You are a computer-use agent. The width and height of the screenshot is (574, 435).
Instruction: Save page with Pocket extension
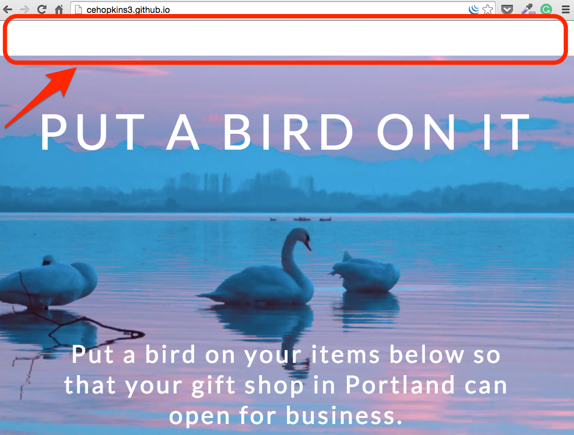click(507, 9)
